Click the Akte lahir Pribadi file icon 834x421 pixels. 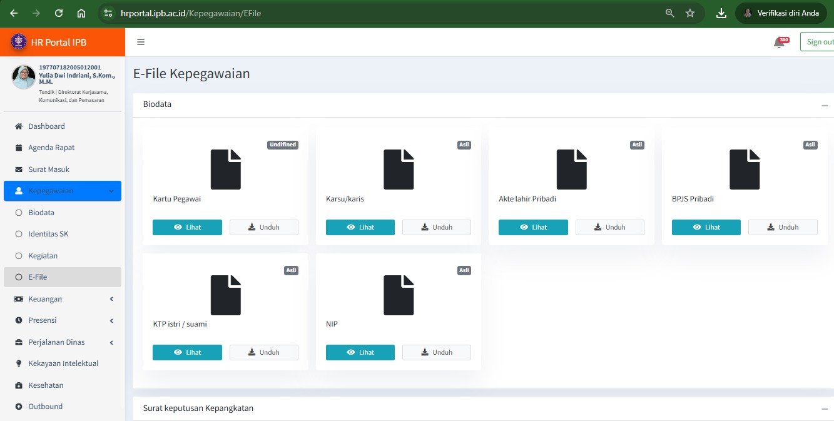pyautogui.click(x=571, y=170)
